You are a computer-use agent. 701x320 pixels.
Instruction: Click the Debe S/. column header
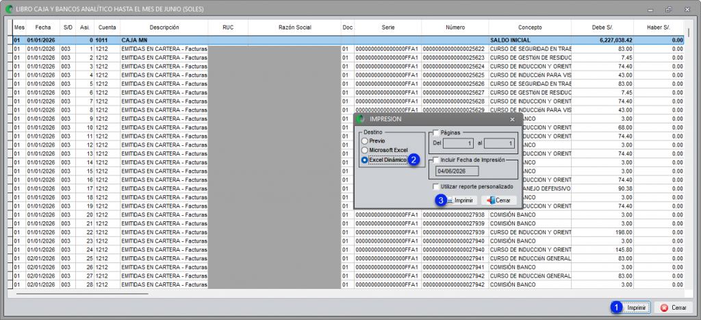click(x=602, y=27)
